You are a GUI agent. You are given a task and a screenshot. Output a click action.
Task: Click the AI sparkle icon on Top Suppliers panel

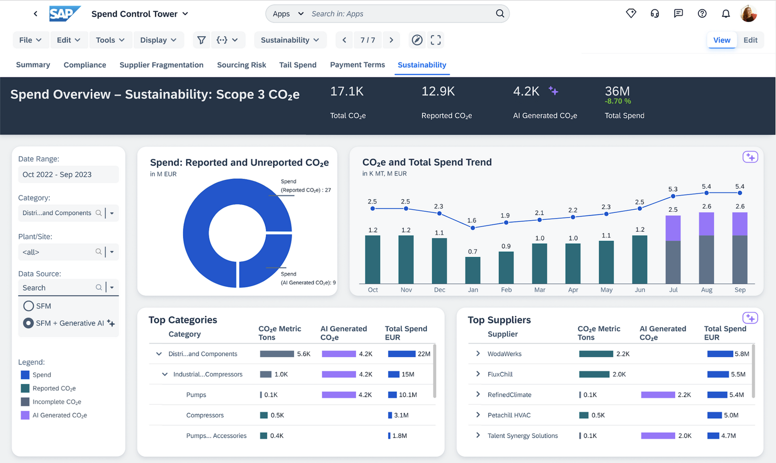(750, 318)
